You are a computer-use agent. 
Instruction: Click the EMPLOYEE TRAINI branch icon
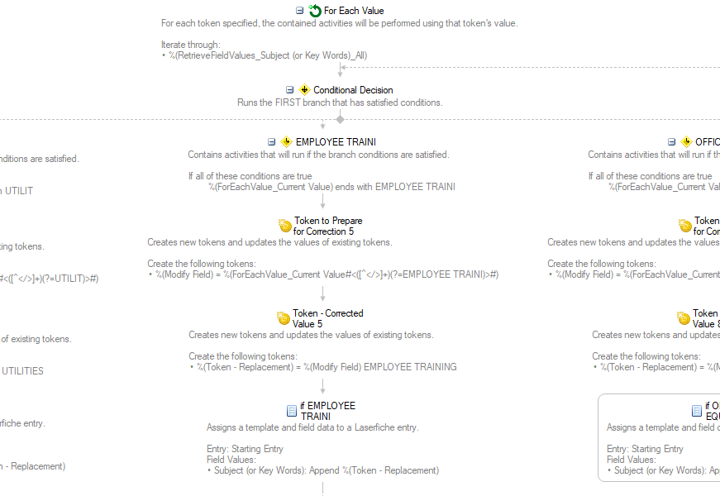287,141
